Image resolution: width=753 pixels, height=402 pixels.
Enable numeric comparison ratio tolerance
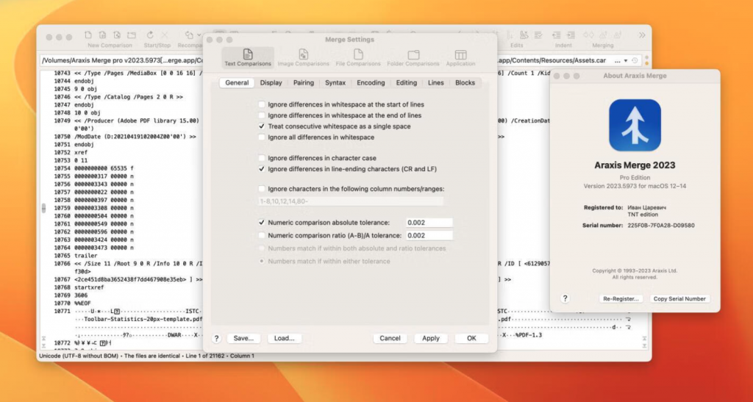pyautogui.click(x=262, y=235)
